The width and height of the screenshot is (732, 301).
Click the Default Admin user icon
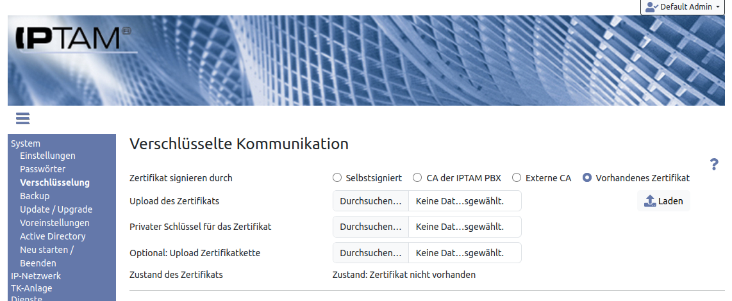tap(651, 6)
